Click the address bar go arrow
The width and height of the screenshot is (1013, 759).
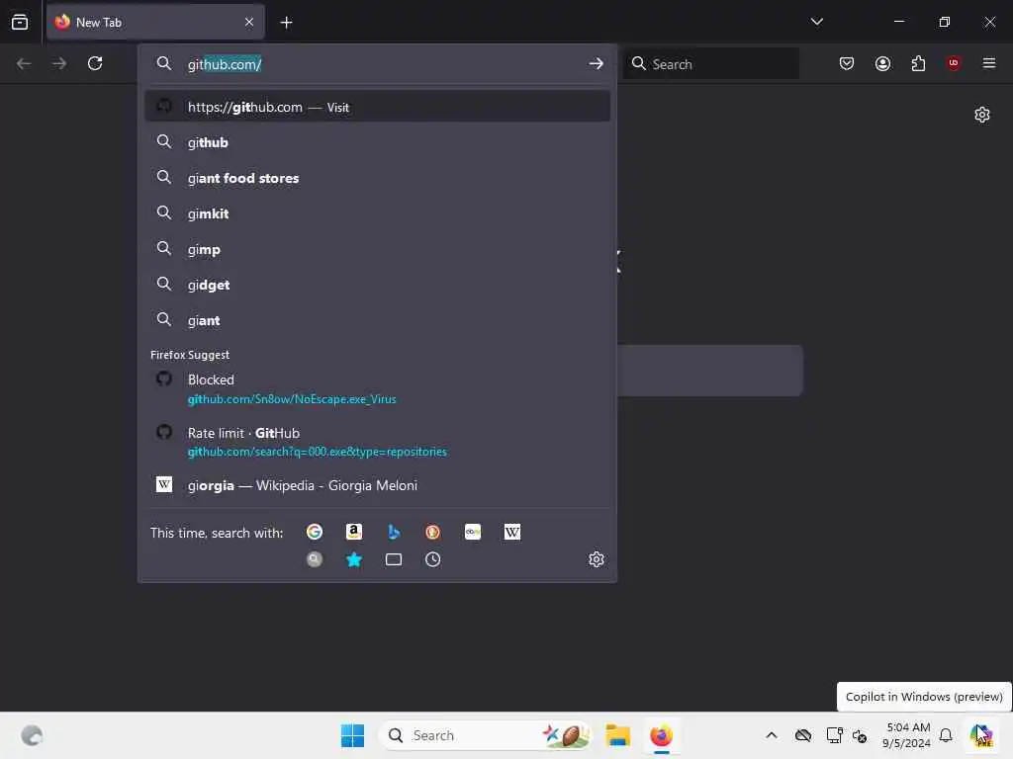[596, 63]
